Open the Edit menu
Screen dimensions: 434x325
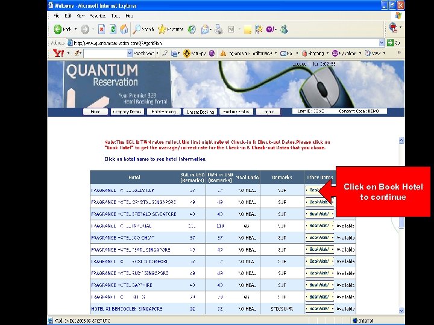[x=68, y=16]
